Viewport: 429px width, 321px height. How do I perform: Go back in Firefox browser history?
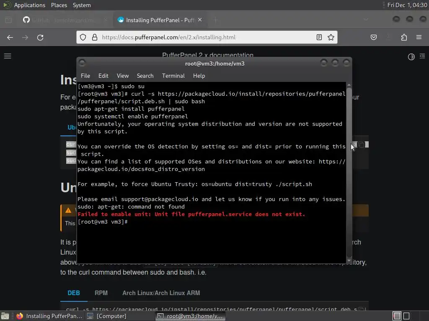tap(10, 37)
